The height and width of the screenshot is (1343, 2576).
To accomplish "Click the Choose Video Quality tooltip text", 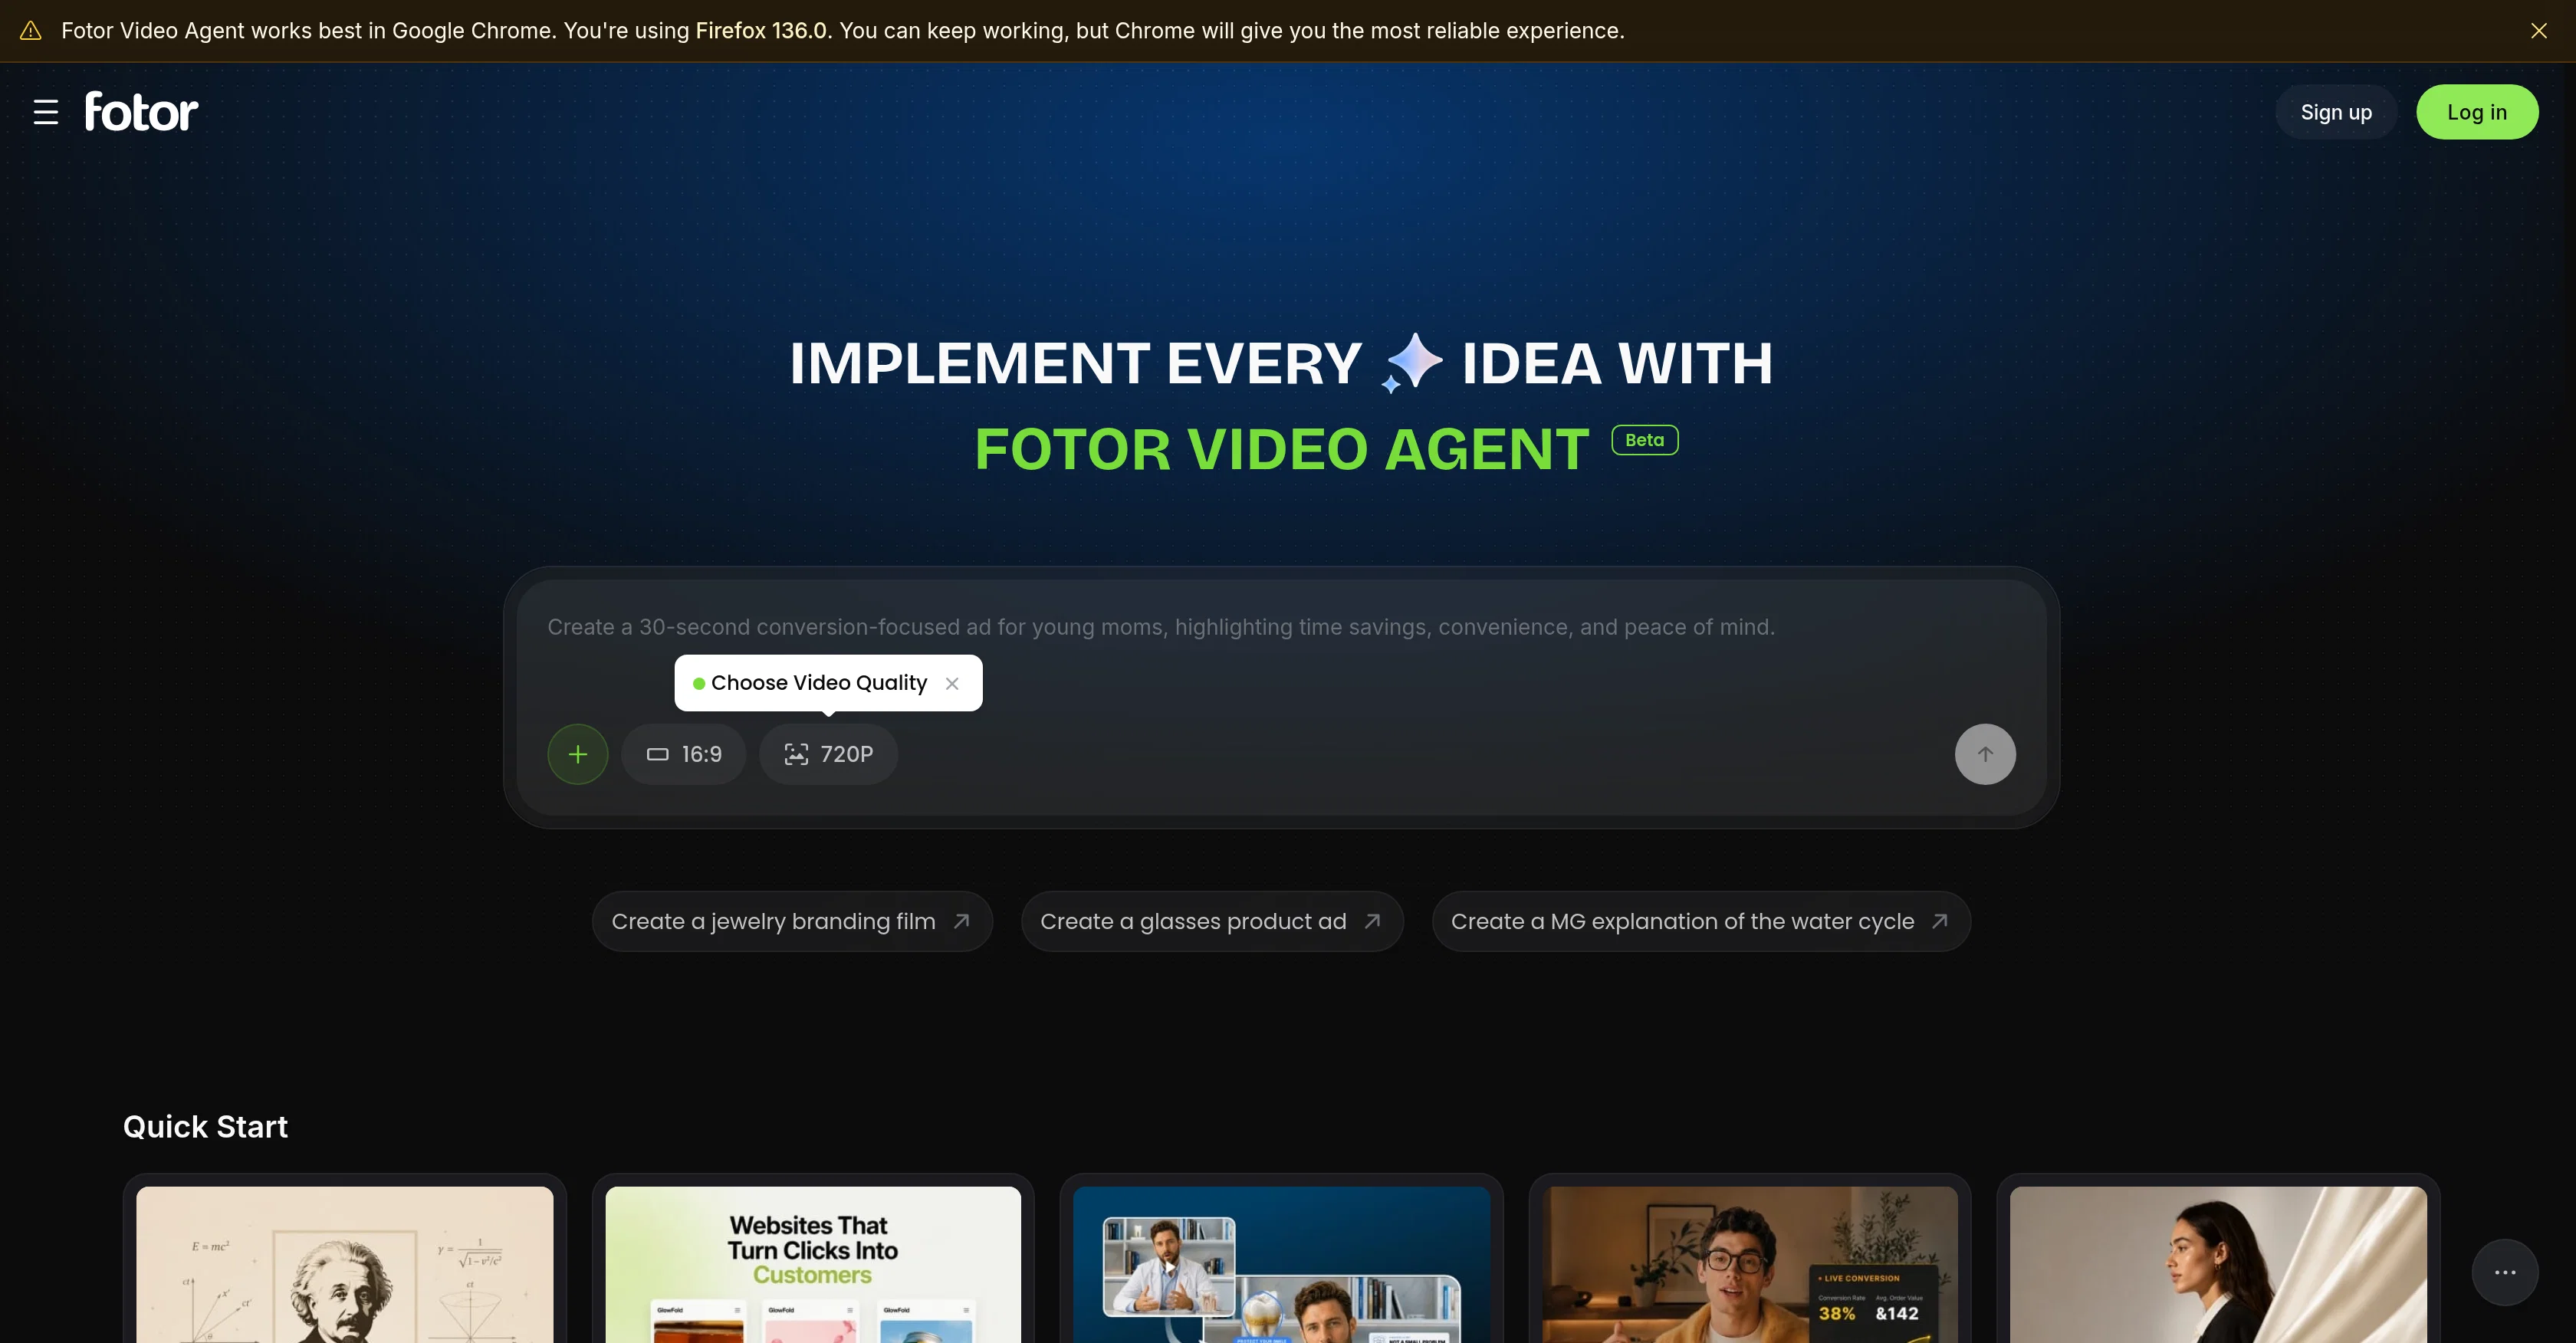I will coord(819,683).
